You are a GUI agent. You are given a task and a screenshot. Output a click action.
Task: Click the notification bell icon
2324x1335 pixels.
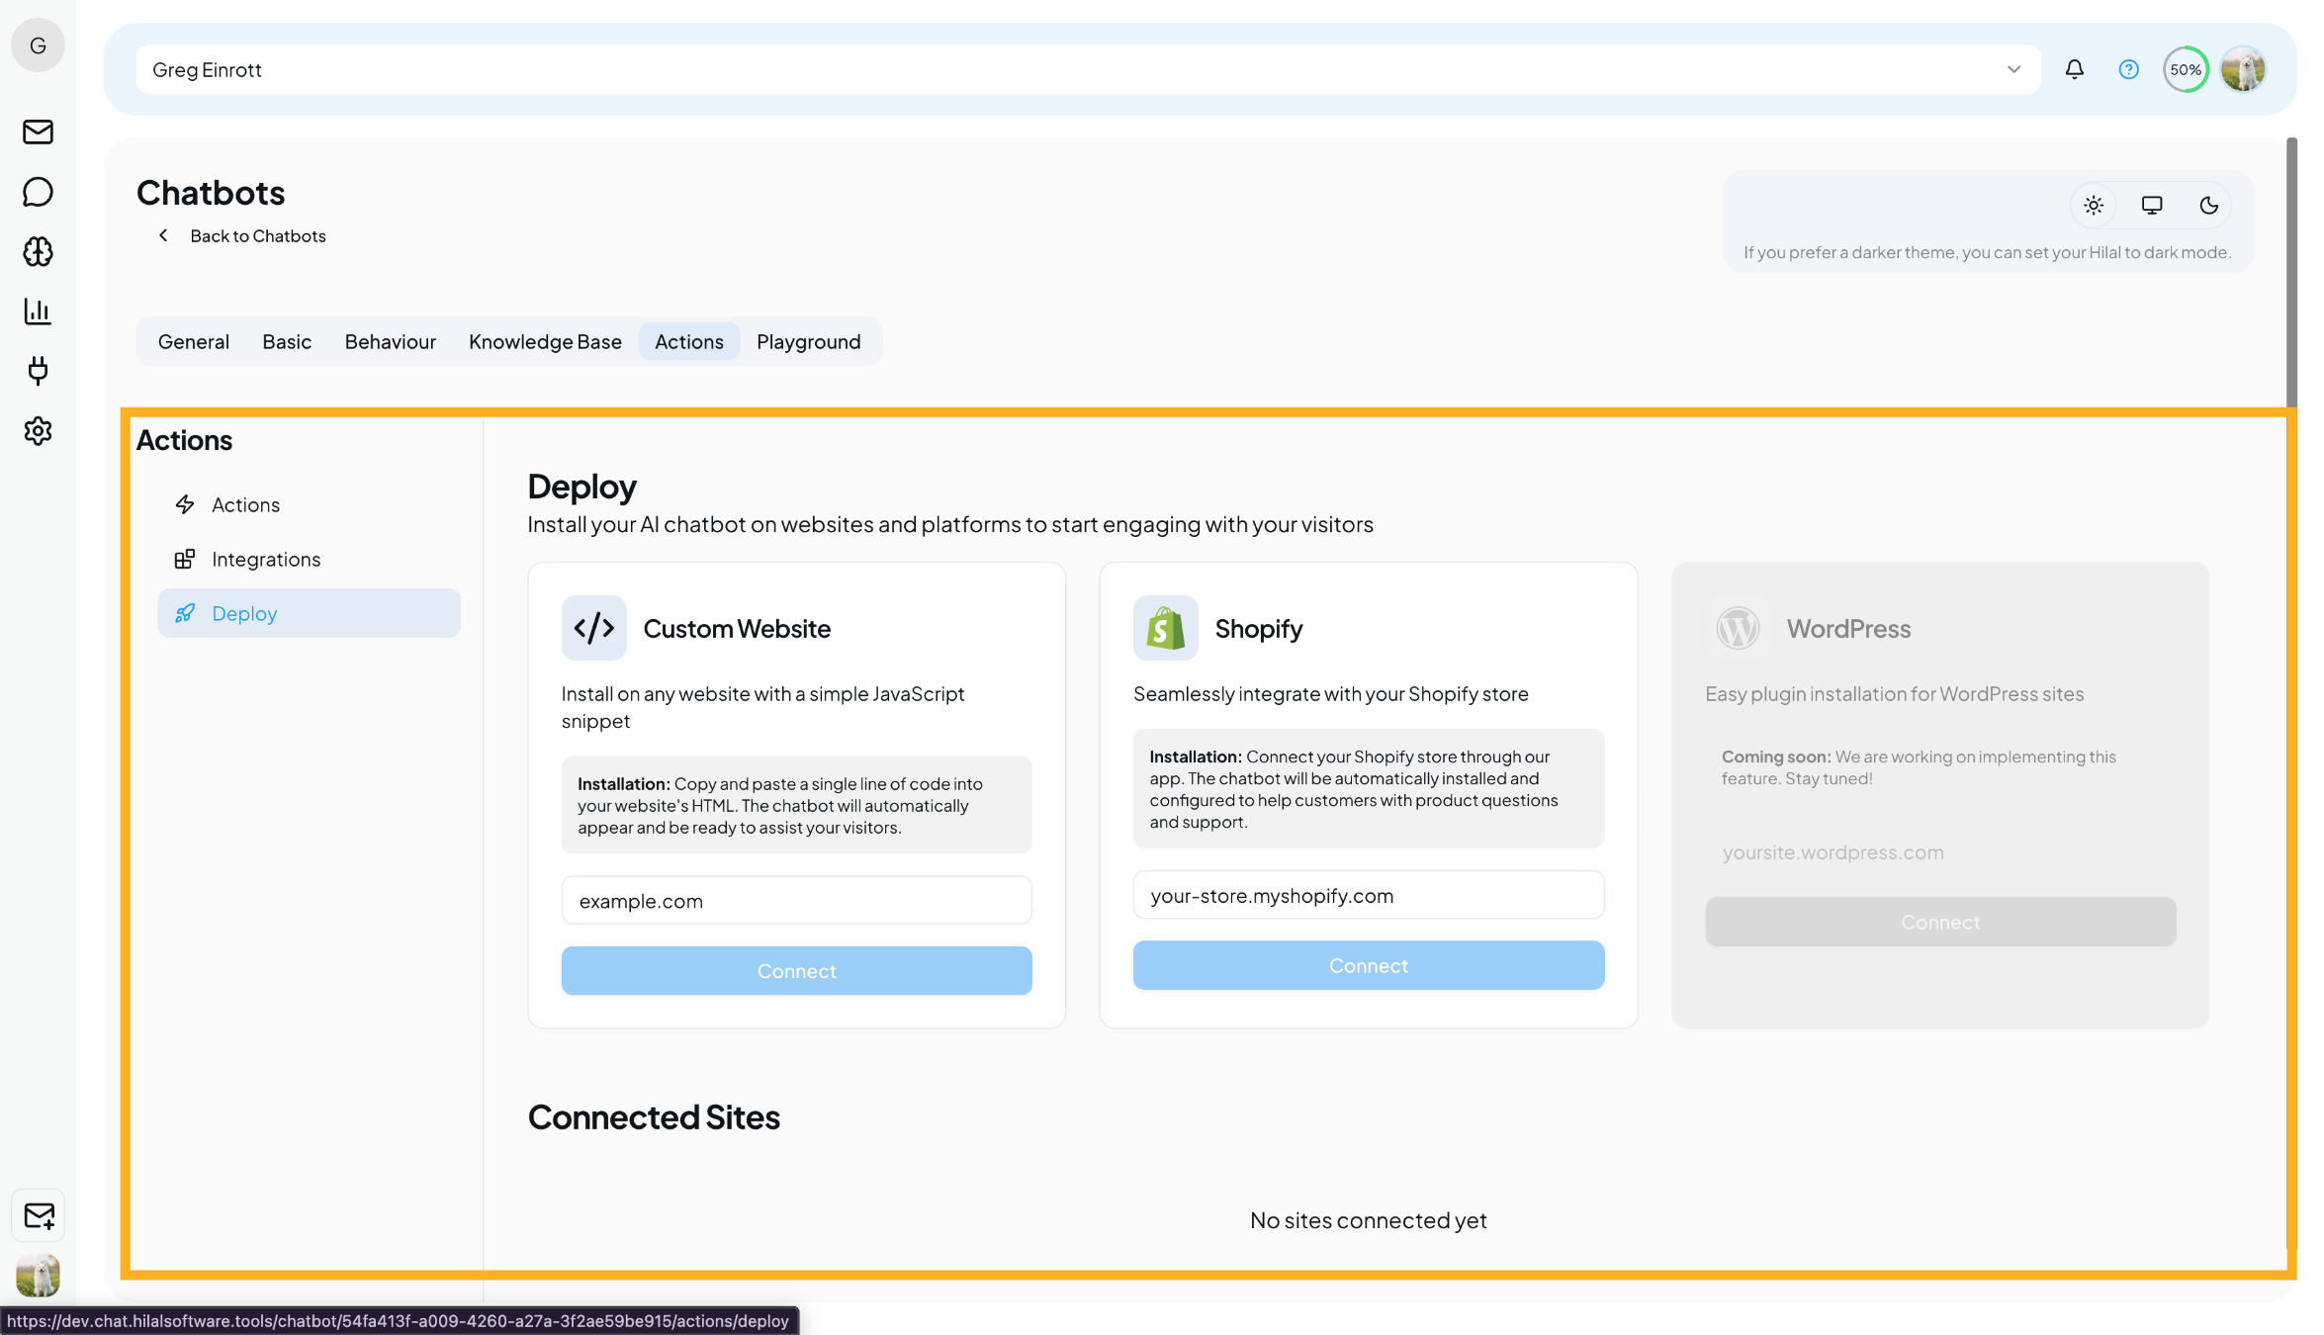pos(2074,68)
